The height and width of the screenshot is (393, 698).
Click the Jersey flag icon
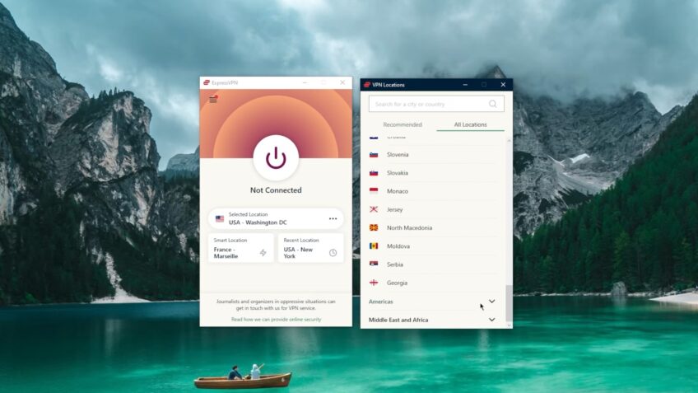[x=374, y=209]
